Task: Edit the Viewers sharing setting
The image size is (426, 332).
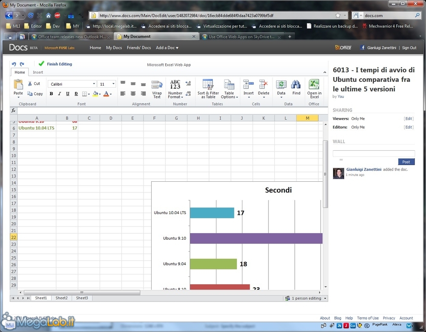Action: pos(409,119)
